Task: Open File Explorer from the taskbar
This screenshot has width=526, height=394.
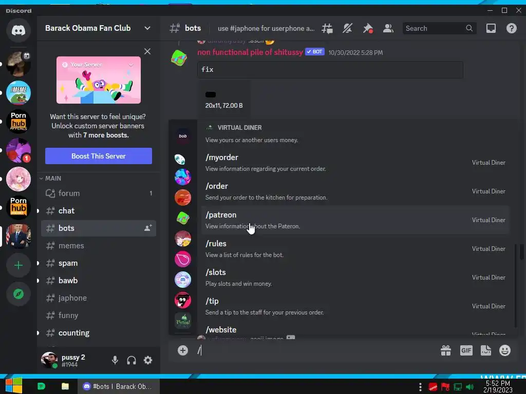Action: (x=65, y=386)
